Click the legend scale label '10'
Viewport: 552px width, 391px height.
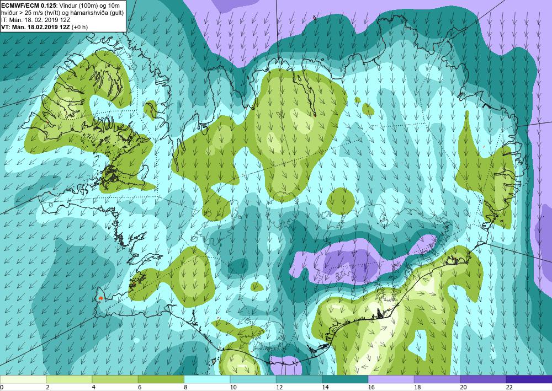tap(233, 387)
